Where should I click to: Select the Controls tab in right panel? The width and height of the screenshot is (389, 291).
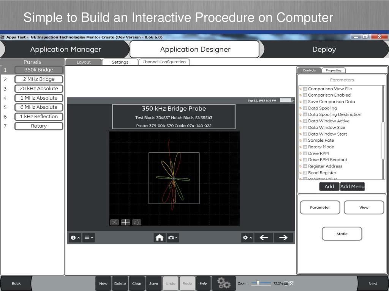pyautogui.click(x=309, y=70)
